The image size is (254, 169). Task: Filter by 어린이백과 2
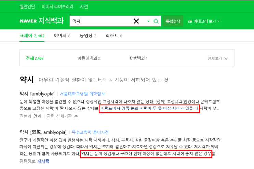click(x=89, y=58)
